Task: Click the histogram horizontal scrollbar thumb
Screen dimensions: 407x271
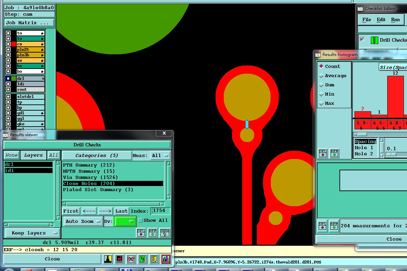Action: [x=363, y=134]
